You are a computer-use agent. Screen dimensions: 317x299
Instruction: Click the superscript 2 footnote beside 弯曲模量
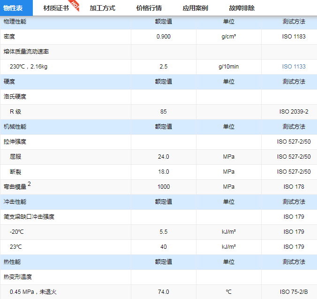coord(29,184)
